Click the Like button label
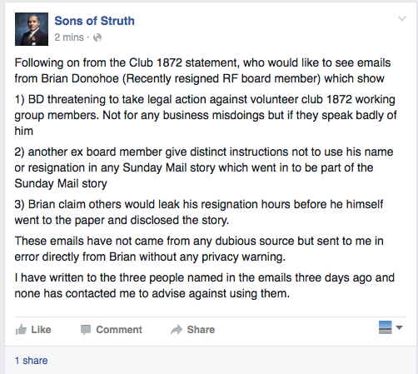 (41, 330)
